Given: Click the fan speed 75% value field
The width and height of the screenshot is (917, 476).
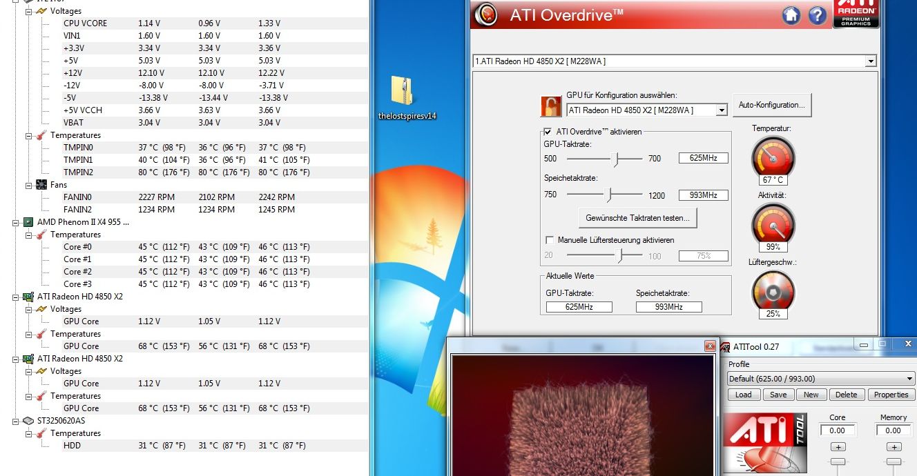Looking at the screenshot, I should [703, 255].
